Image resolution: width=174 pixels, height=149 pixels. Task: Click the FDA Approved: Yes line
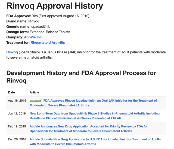click(48, 16)
